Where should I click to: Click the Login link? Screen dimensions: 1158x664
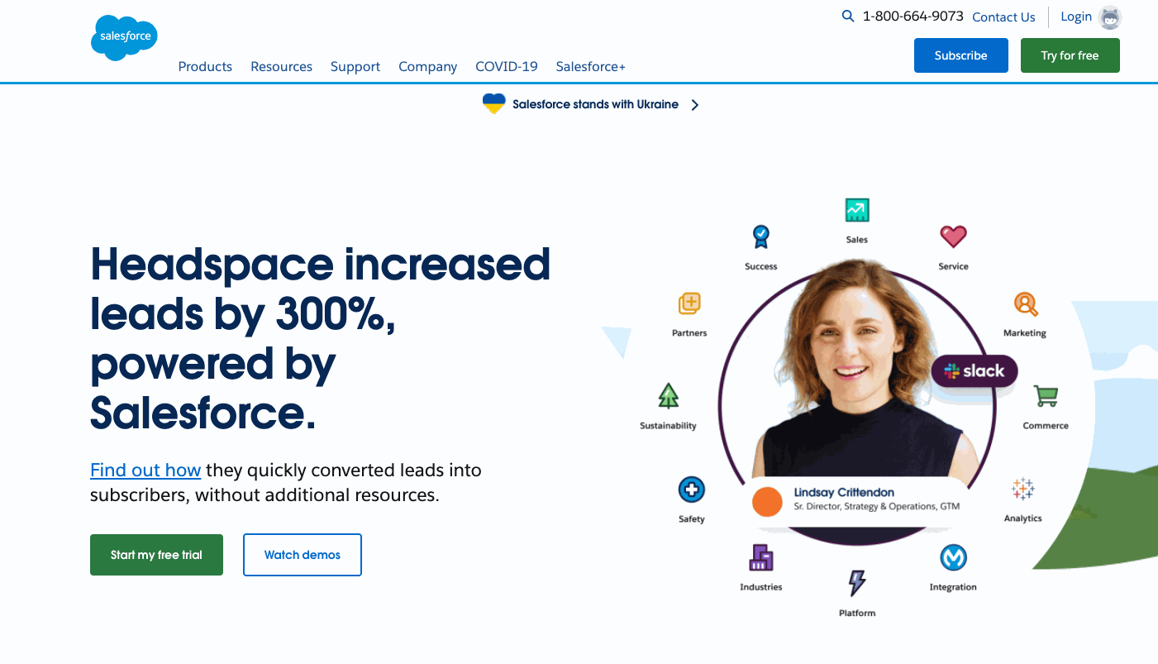[1076, 17]
